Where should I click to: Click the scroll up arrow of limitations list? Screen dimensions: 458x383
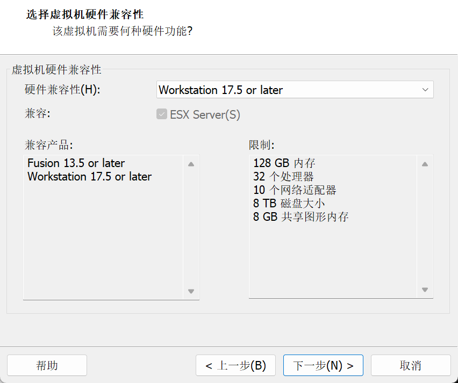coord(425,164)
